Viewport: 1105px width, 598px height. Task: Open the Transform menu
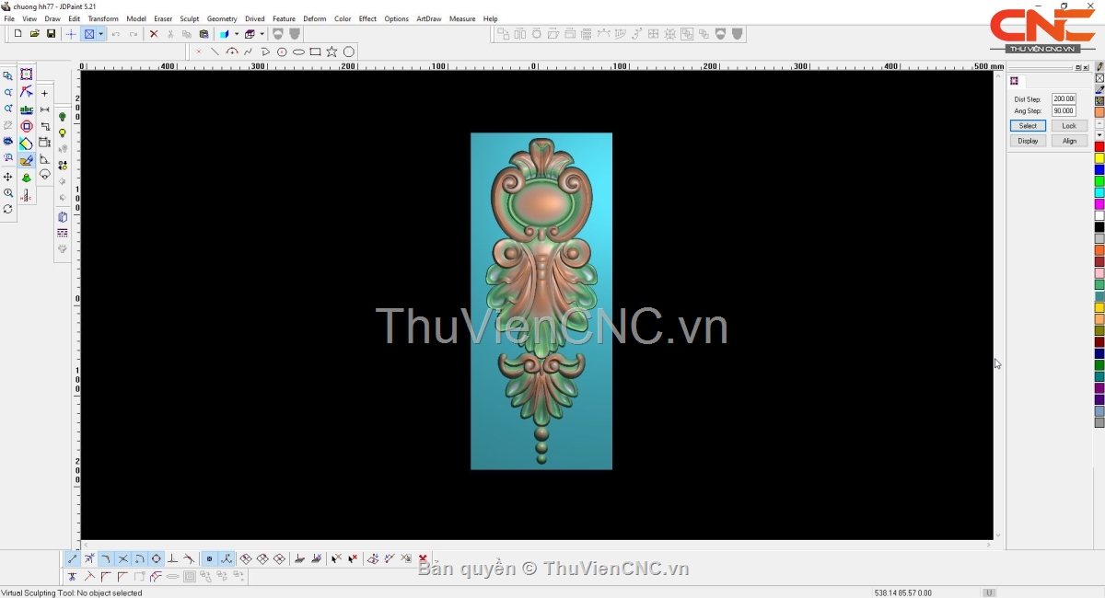103,18
